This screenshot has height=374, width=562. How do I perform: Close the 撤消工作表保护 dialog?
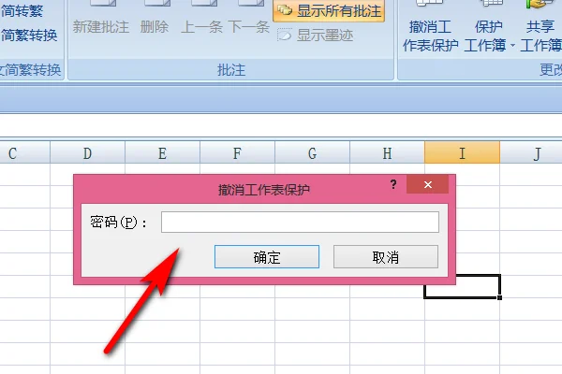click(428, 184)
